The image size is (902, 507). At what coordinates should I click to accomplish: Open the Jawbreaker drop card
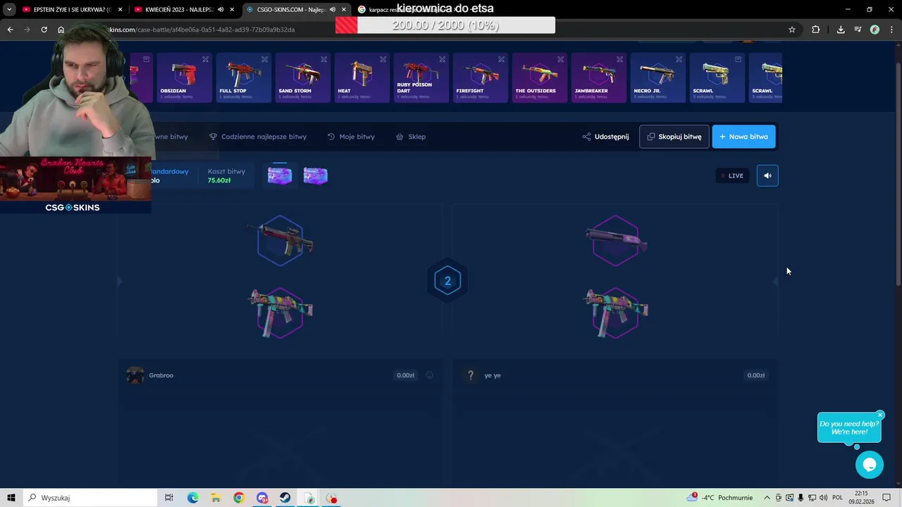[598, 77]
